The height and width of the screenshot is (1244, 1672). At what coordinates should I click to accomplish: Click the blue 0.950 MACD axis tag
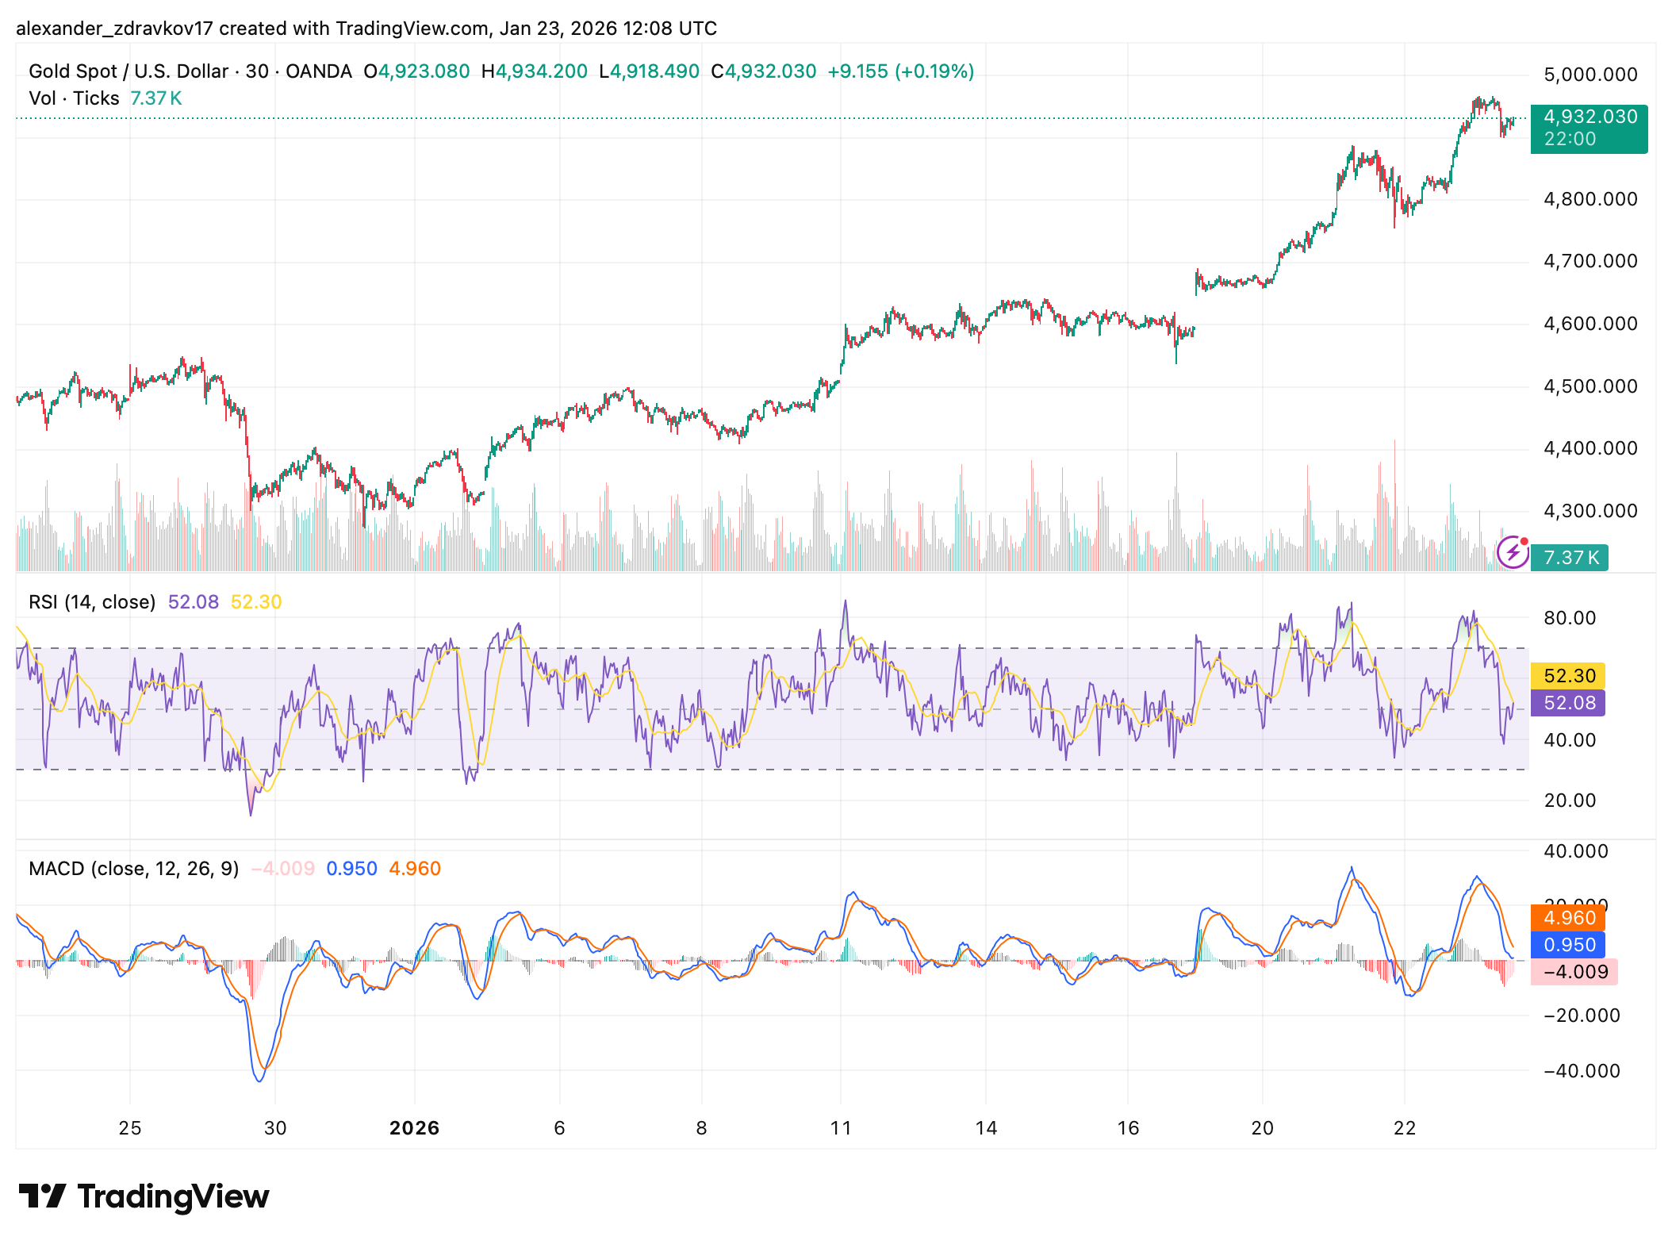click(1567, 945)
